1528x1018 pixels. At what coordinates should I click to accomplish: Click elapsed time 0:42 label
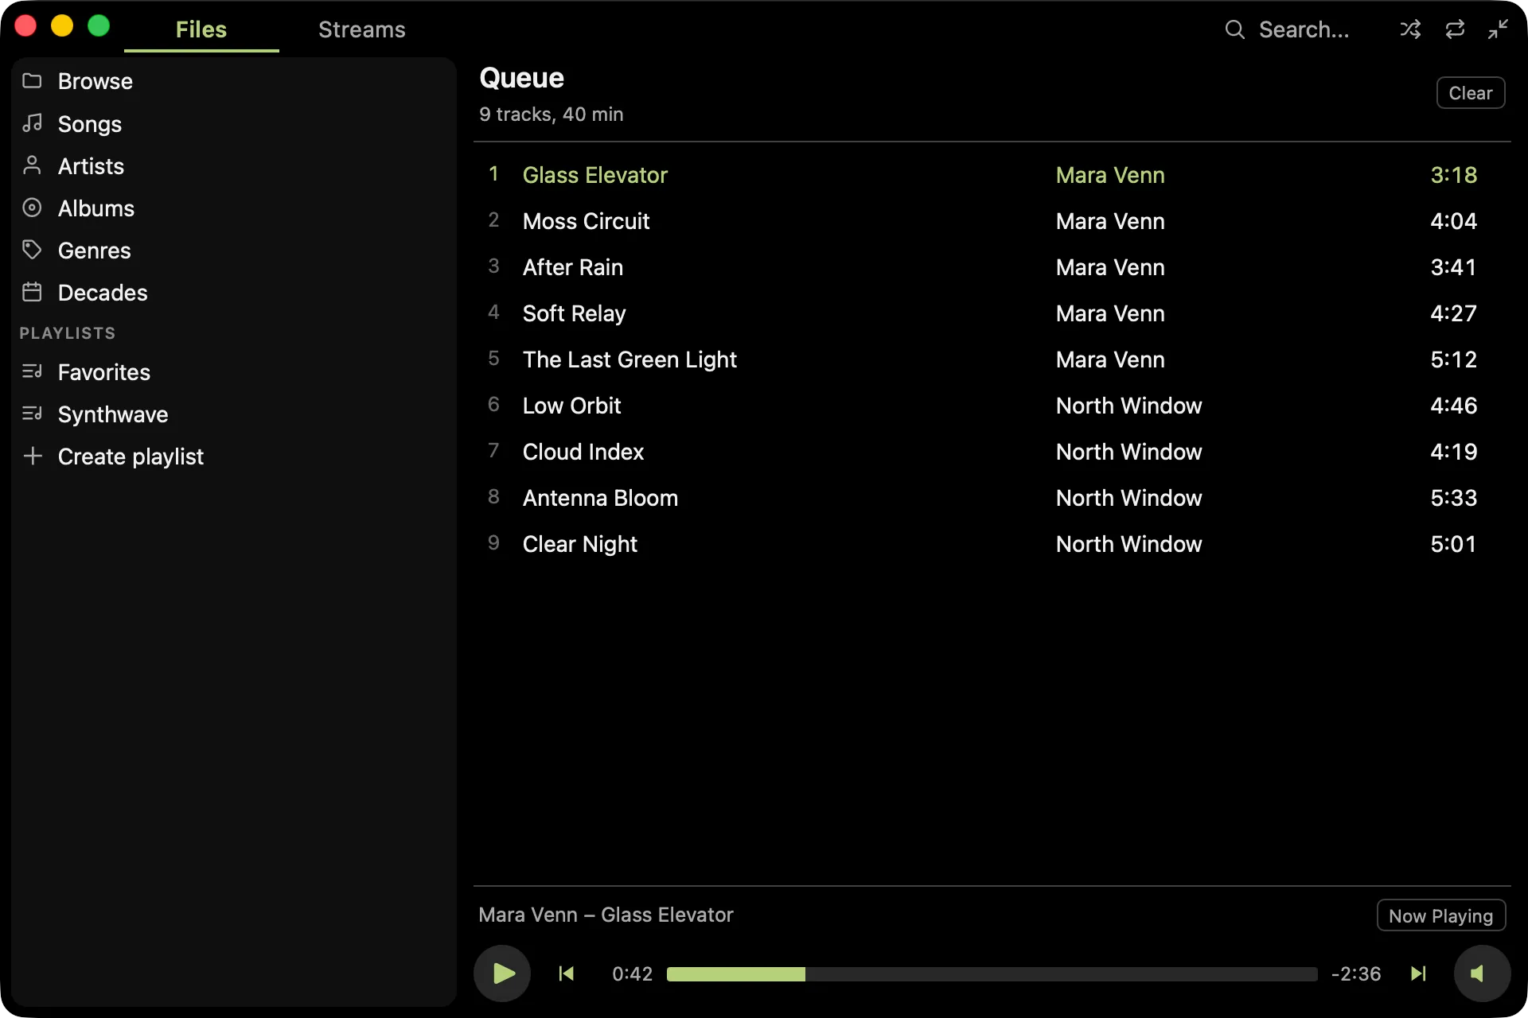pyautogui.click(x=632, y=973)
